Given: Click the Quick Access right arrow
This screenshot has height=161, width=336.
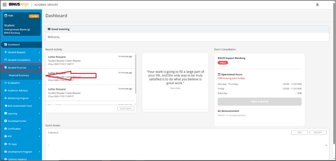Looking at the screenshot, I should (x=326, y=146).
